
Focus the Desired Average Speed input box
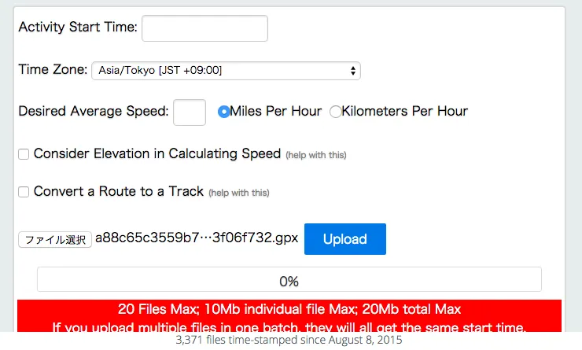[x=189, y=112]
